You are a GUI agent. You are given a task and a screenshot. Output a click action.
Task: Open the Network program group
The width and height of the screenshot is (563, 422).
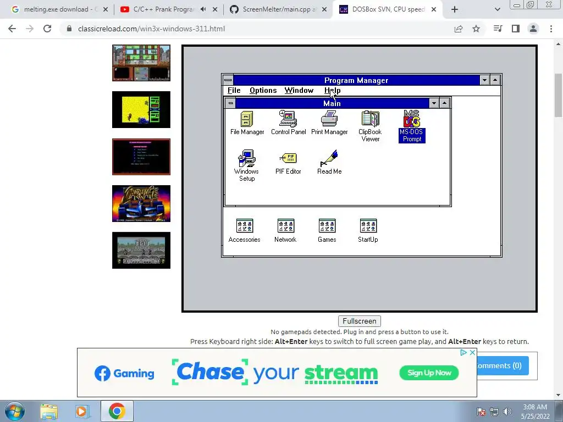[x=285, y=230]
